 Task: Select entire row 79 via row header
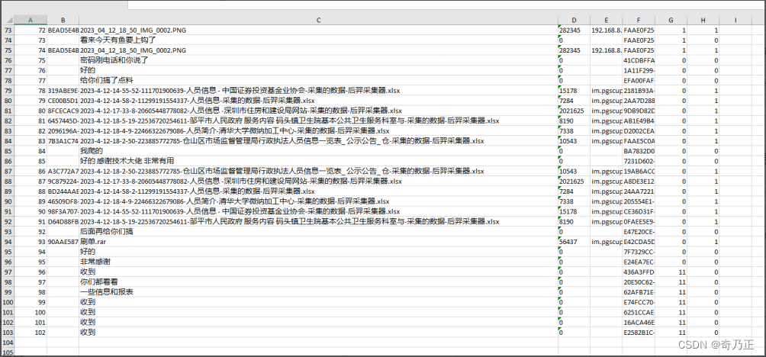pos(7,90)
